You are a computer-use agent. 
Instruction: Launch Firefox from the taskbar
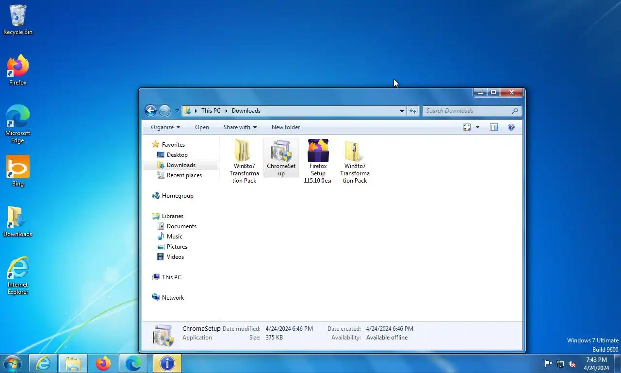103,363
